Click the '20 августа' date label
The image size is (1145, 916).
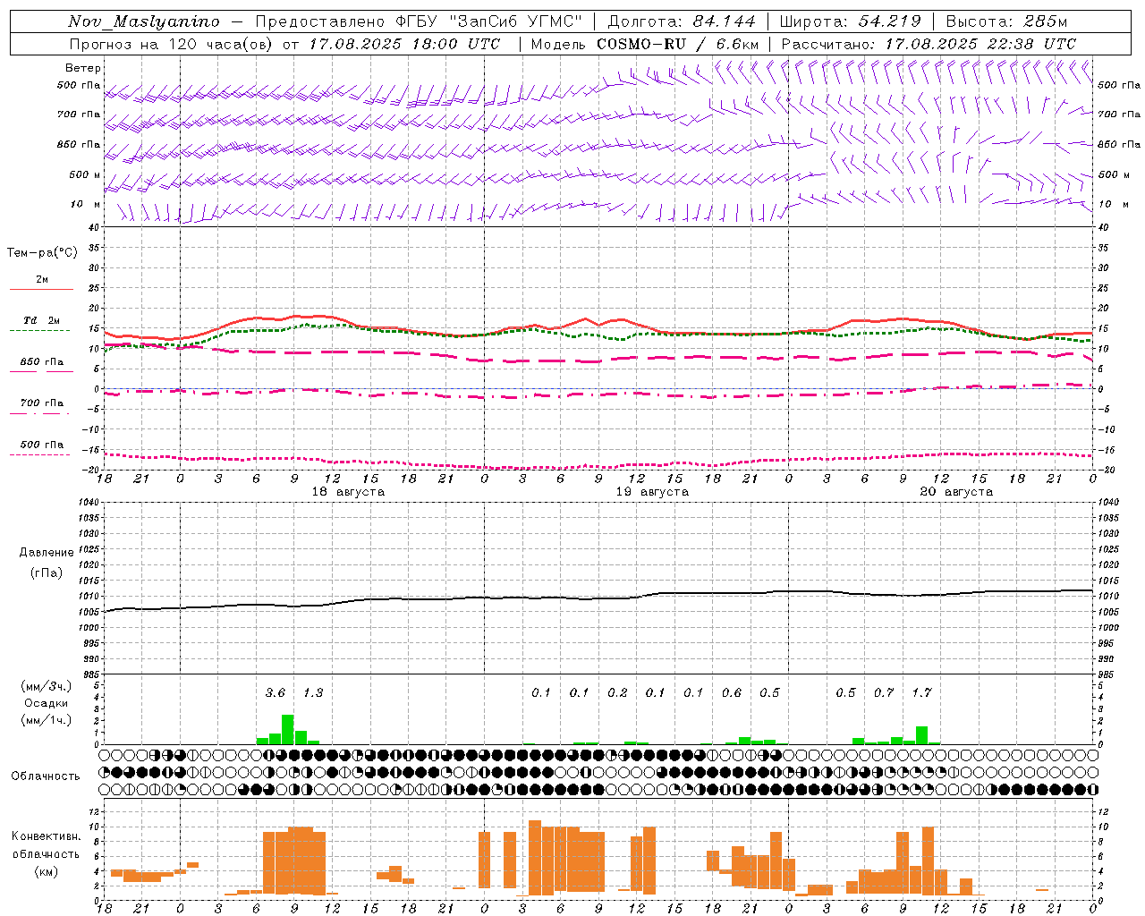(x=956, y=492)
